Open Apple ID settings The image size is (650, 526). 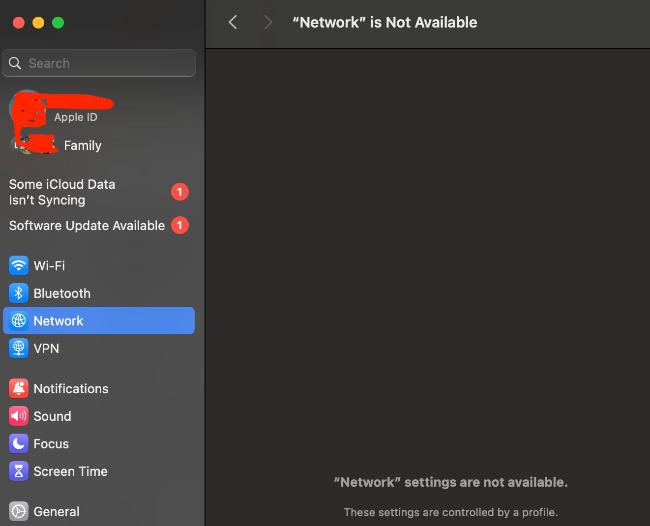click(x=76, y=117)
